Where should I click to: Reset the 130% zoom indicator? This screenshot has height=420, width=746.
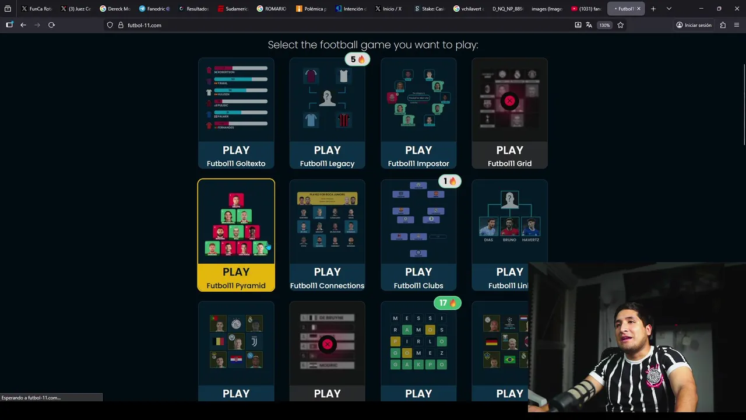[x=604, y=25]
